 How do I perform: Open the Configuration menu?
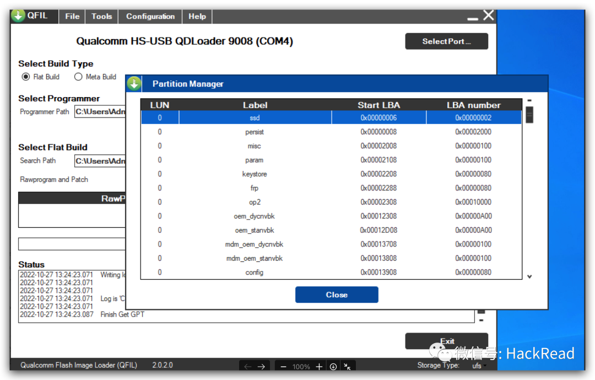point(150,17)
